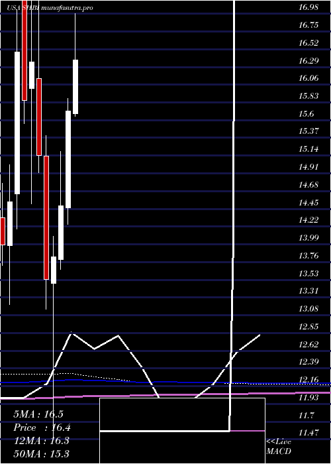Click the 14.45 price axis value
This screenshot has height=464, width=331.
coord(308,202)
